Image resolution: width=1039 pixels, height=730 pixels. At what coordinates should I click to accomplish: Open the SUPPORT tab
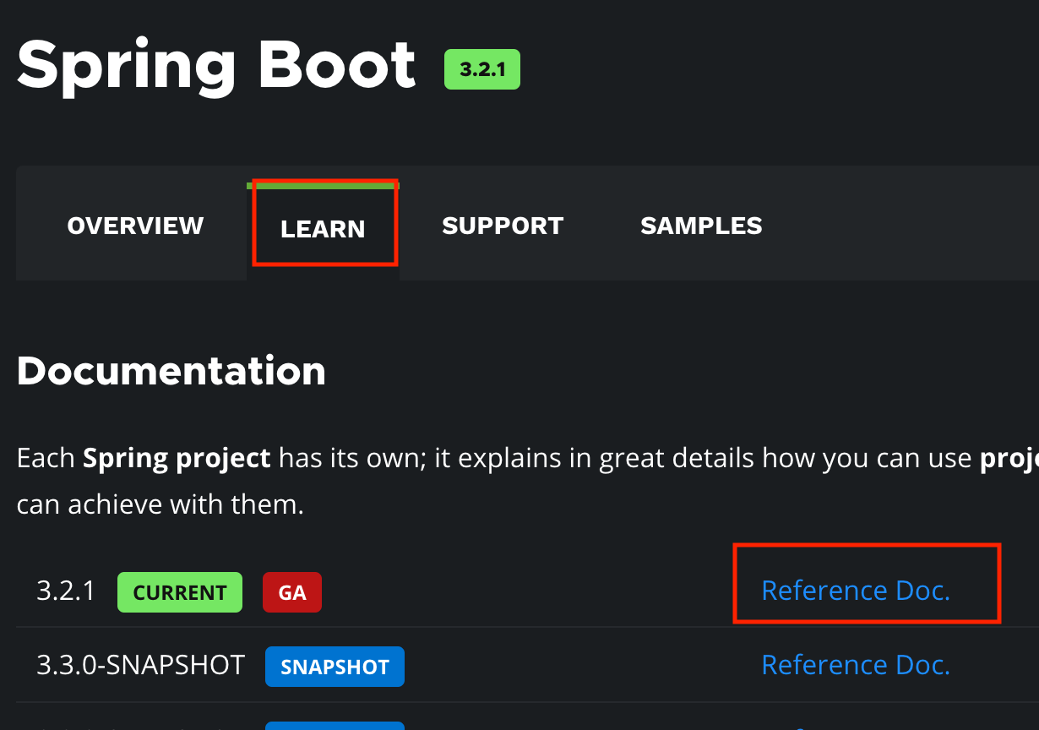coord(503,226)
